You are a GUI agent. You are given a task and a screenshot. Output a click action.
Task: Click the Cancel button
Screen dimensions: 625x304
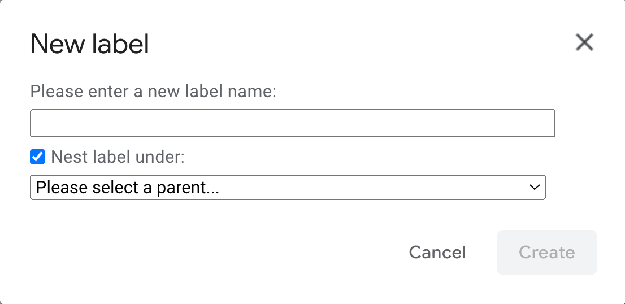pyautogui.click(x=437, y=252)
